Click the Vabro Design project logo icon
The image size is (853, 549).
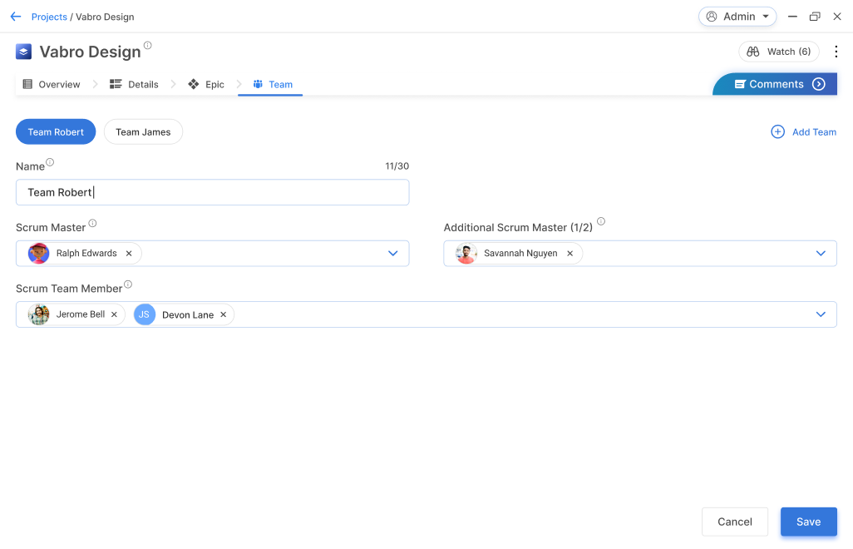[x=22, y=51]
